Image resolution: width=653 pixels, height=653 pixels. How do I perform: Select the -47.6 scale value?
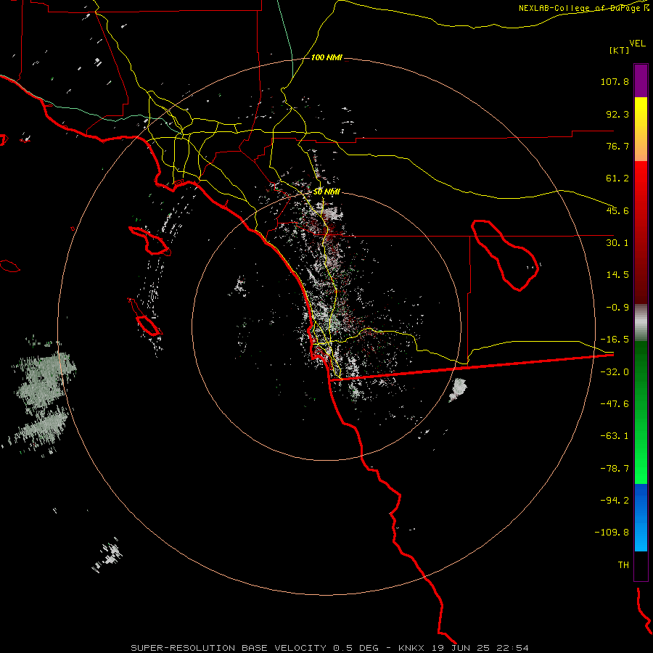click(x=615, y=404)
